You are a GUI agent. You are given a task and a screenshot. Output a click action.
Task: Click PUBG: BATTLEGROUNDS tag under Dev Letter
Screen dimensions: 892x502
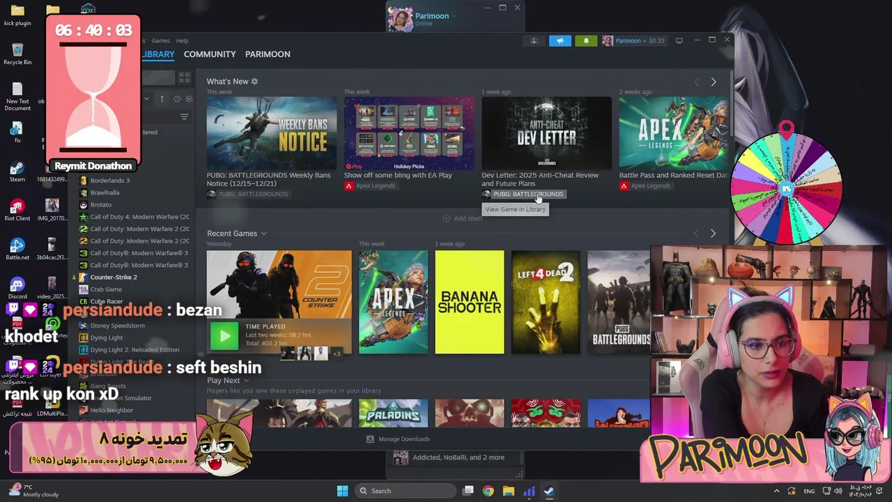523,194
